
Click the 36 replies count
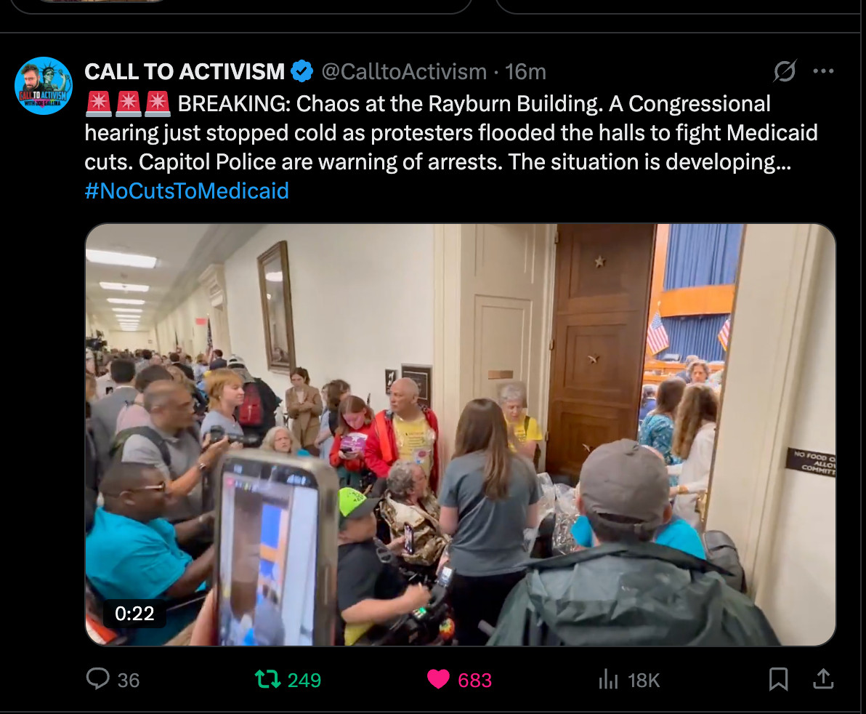coord(128,681)
